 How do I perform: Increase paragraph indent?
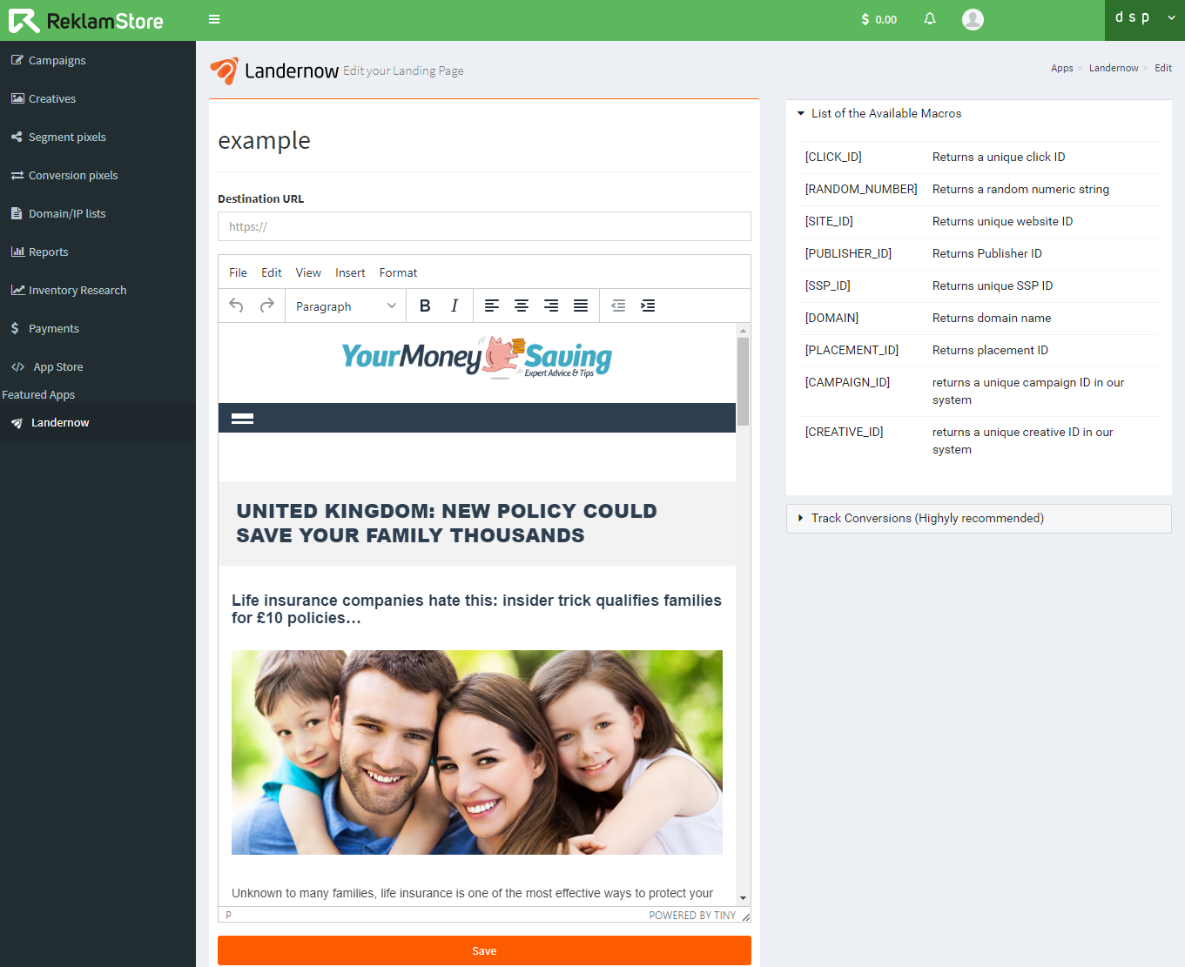[648, 306]
